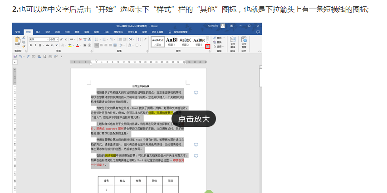Click the 论文查重 plagiarism check icon

coord(244,43)
